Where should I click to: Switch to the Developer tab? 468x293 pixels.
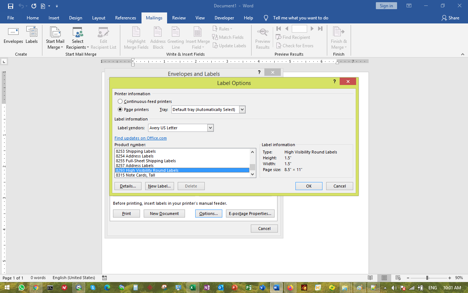224,18
